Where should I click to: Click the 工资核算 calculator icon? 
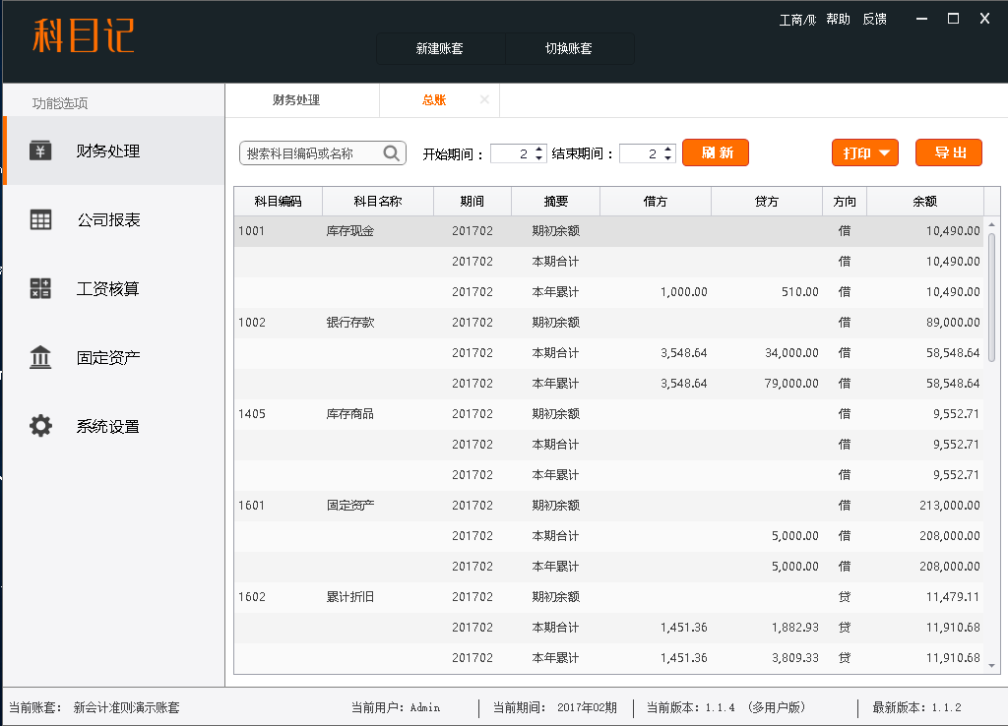coord(40,288)
